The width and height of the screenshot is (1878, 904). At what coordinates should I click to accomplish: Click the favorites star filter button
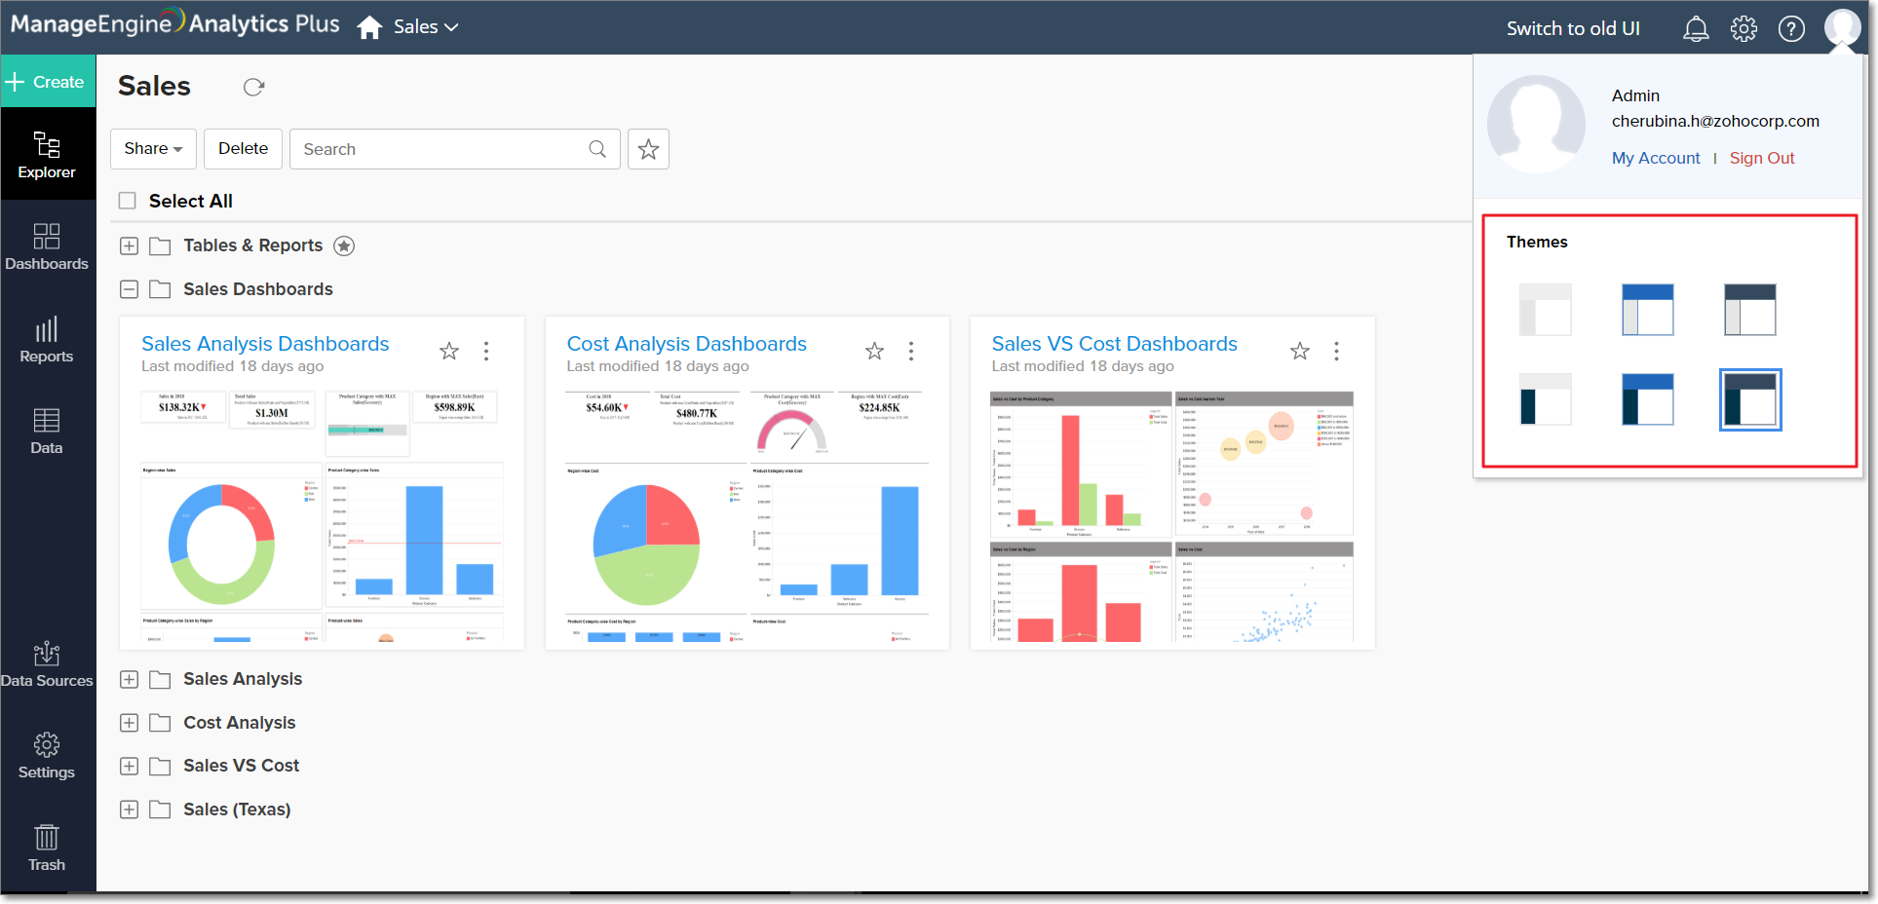pyautogui.click(x=648, y=149)
